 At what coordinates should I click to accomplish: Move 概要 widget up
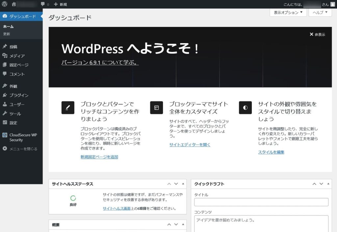click(x=169, y=224)
